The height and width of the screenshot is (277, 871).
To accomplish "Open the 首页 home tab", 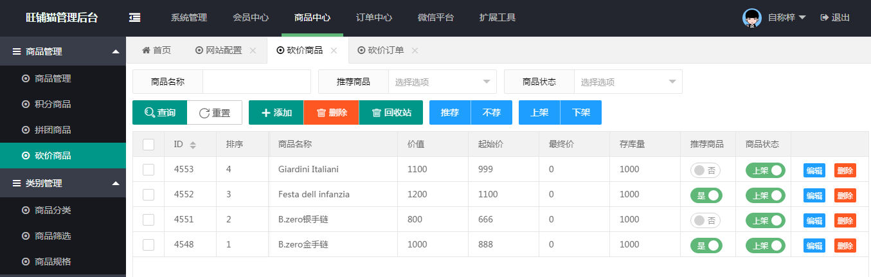I will click(x=156, y=51).
